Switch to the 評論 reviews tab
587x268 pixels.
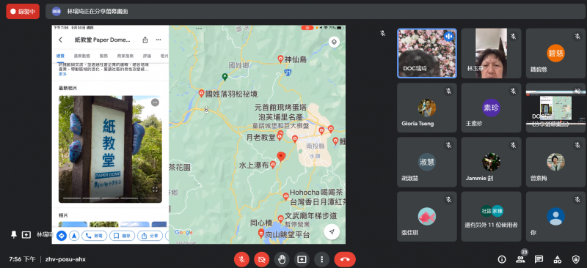pos(147,56)
